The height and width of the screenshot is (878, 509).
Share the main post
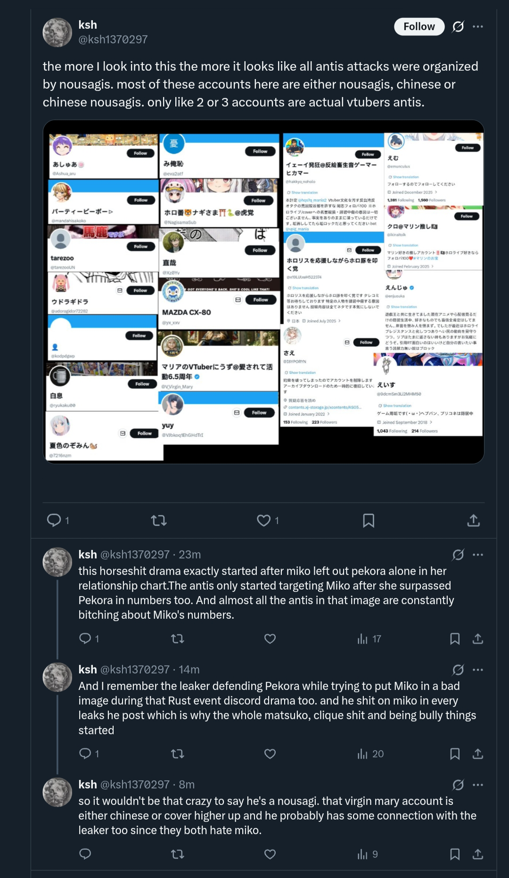coord(473,520)
